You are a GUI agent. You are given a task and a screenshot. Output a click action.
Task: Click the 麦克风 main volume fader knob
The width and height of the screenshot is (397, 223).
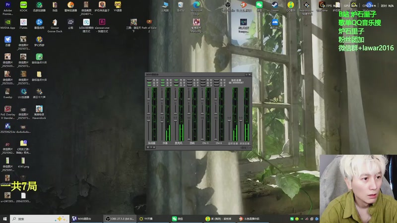tap(176, 120)
